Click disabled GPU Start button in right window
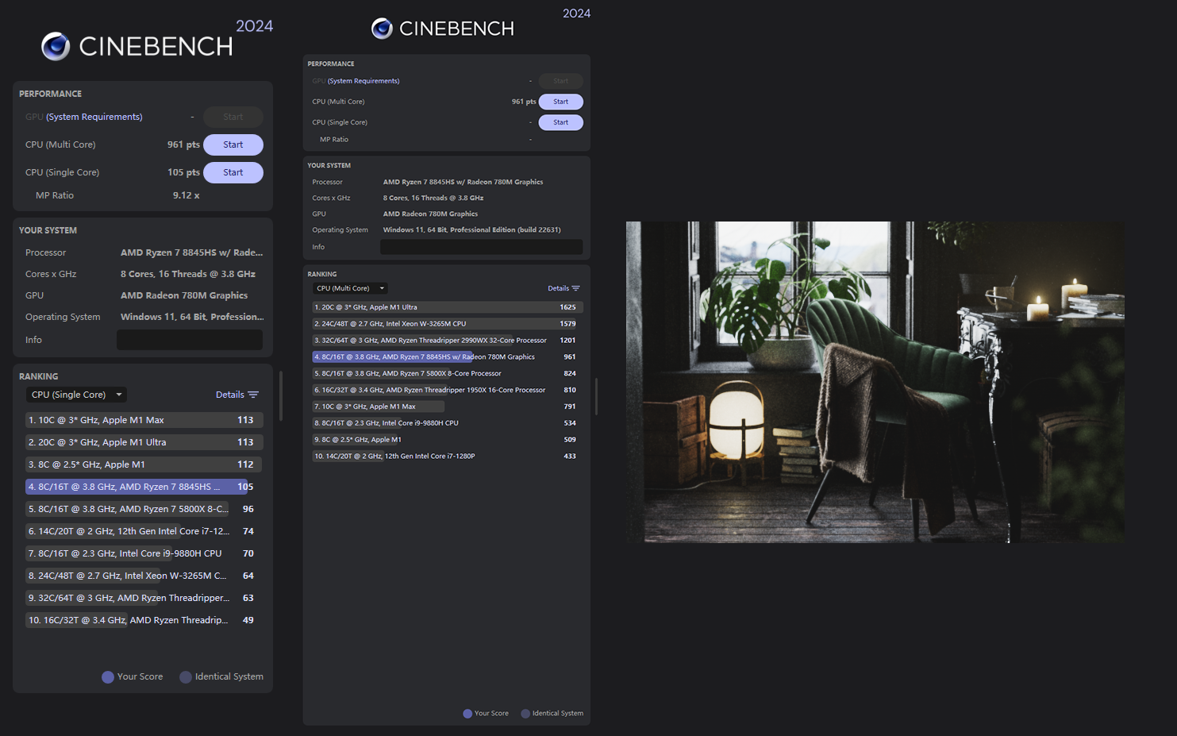Viewport: 1177px width, 736px height. click(561, 81)
